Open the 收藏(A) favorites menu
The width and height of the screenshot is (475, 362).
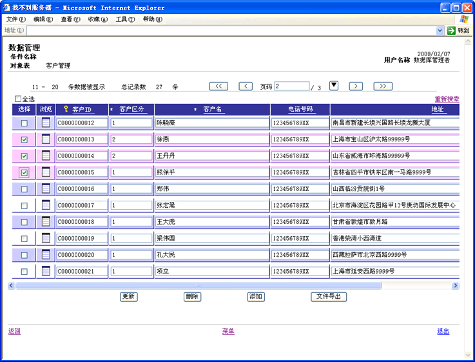point(98,19)
